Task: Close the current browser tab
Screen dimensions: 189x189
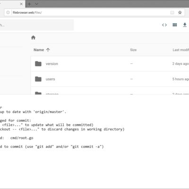Action: 21,4
